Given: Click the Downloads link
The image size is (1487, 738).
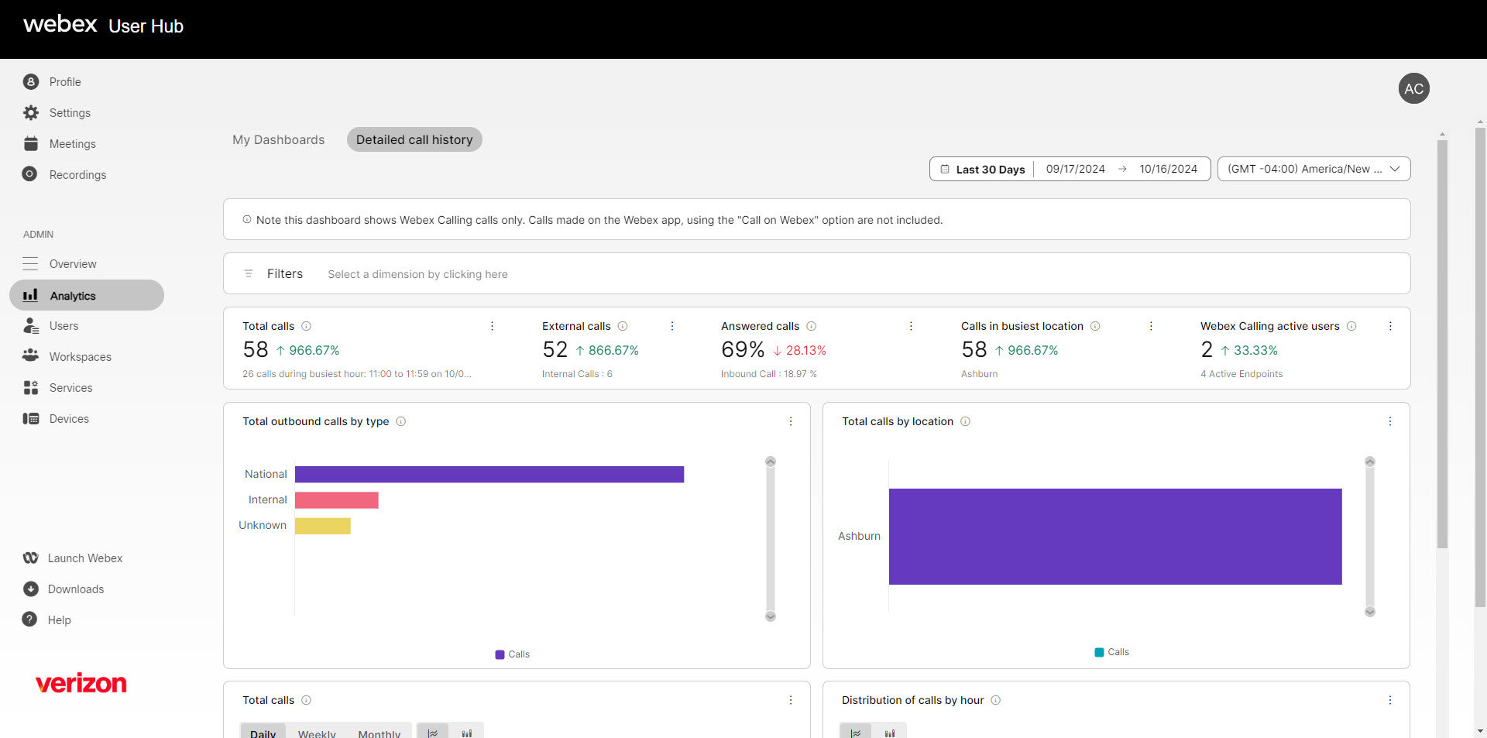Looking at the screenshot, I should tap(76, 589).
